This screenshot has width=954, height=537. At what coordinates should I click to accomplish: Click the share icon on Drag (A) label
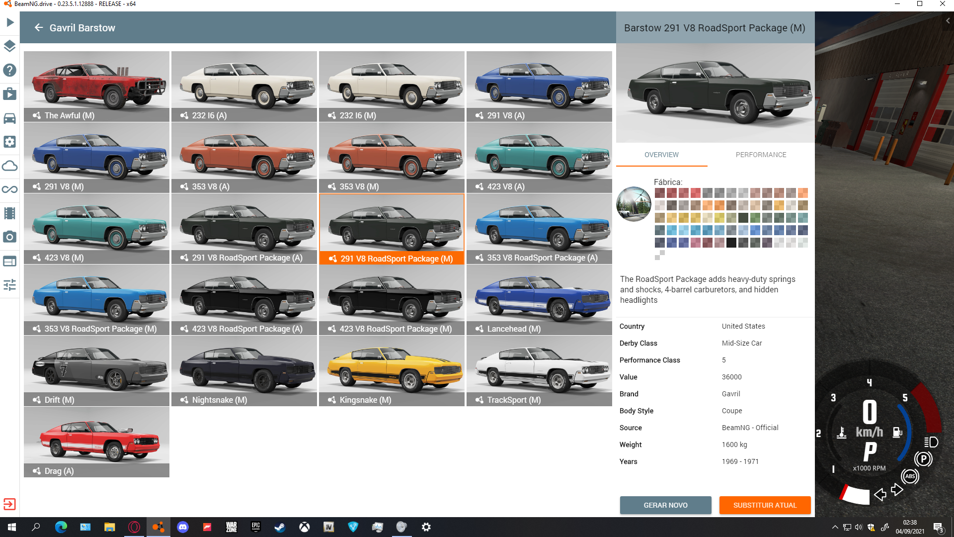pyautogui.click(x=37, y=471)
